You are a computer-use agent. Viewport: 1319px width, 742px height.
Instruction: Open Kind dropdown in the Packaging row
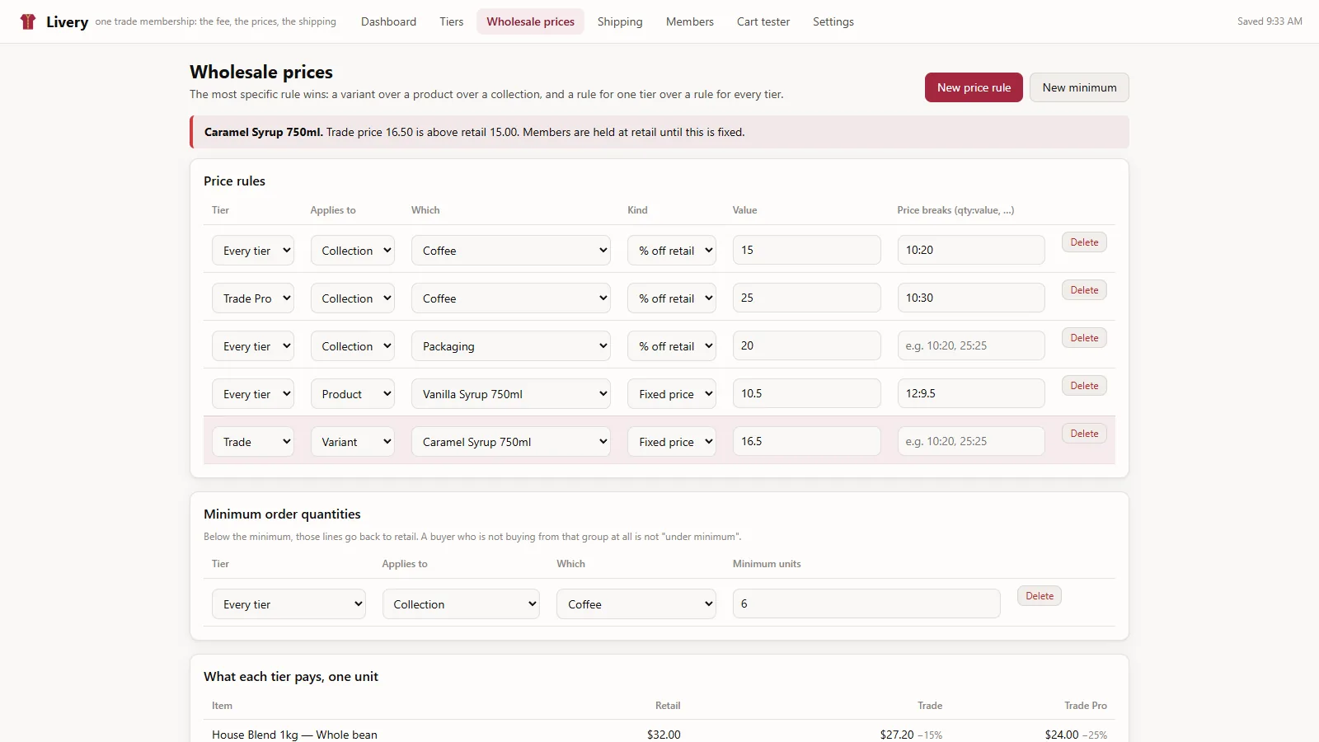coord(672,346)
